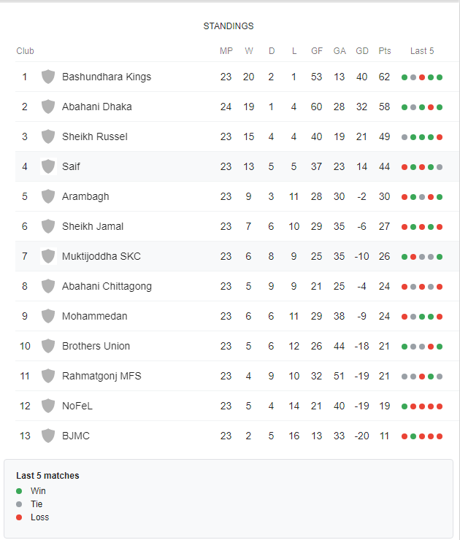This screenshot has width=460, height=540.
Task: Select the Saif team shield icon
Action: tap(48, 166)
